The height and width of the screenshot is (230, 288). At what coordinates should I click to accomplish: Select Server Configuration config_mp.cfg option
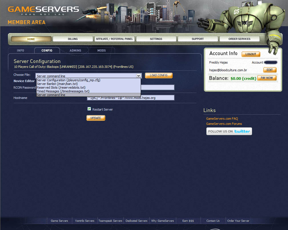[88, 80]
